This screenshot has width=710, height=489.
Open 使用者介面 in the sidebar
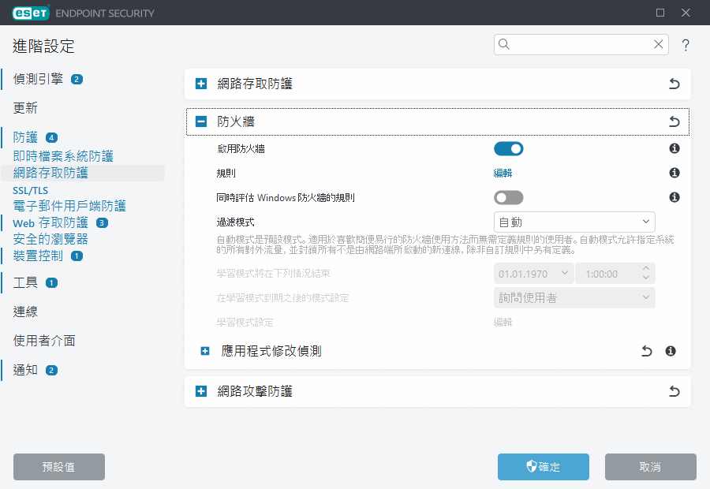(44, 341)
